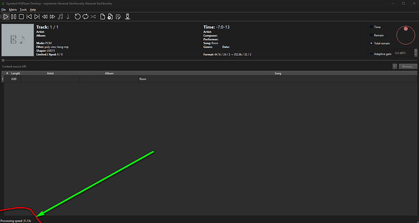Sort playlist by Length column header

coord(16,74)
